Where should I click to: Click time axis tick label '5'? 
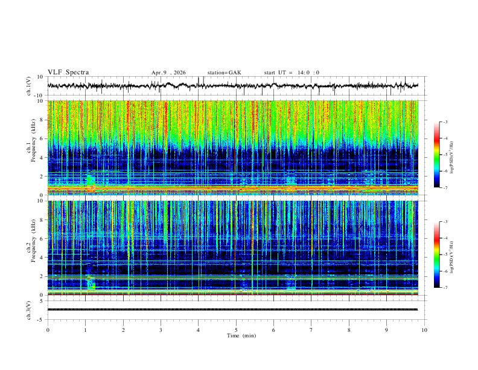(236, 330)
